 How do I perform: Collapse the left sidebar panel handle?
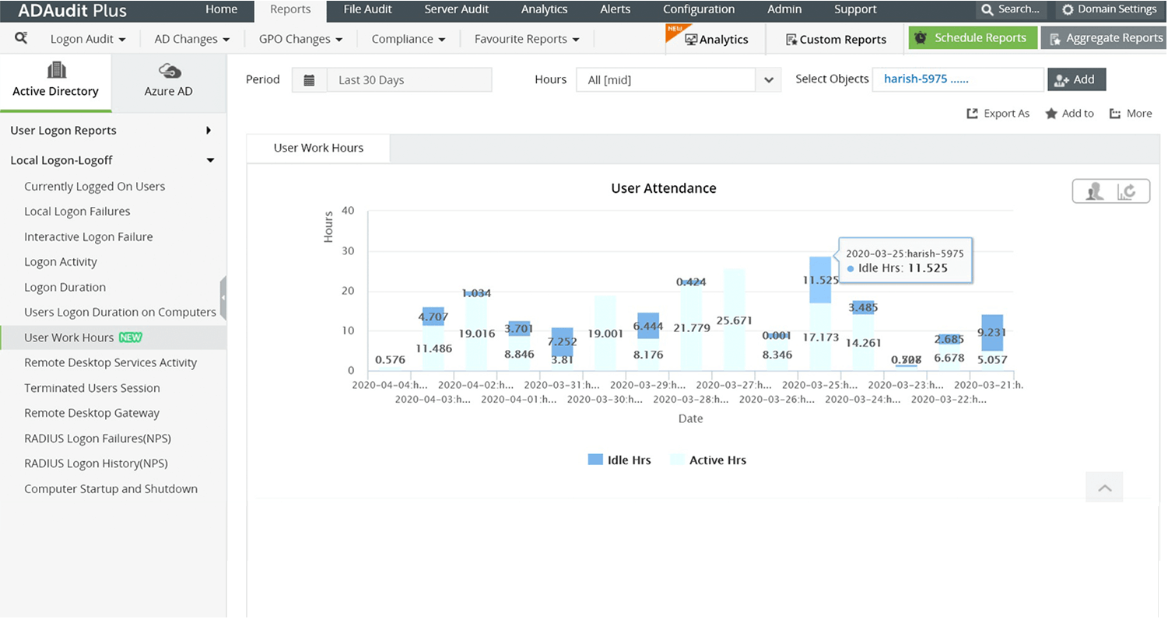click(x=223, y=298)
